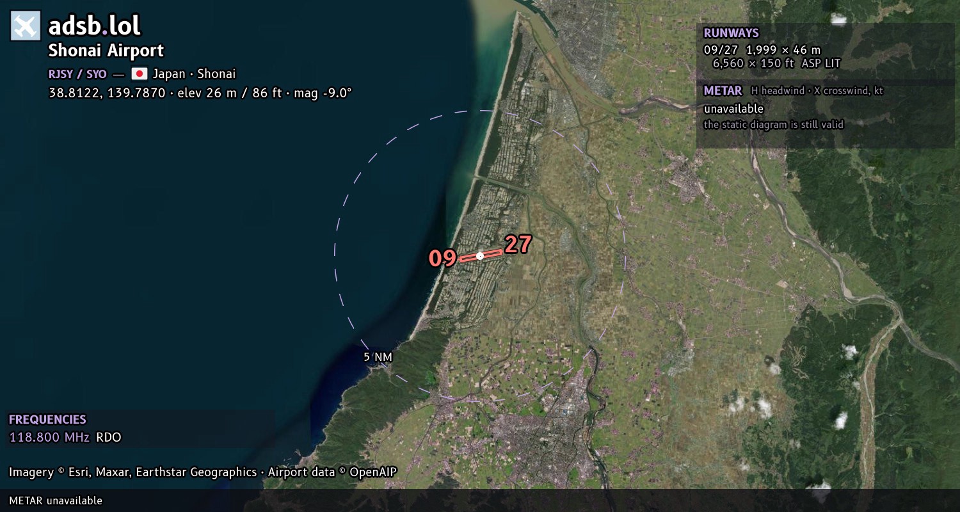This screenshot has height=512, width=960.
Task: Click the RDO frequency type label
Action: click(109, 438)
